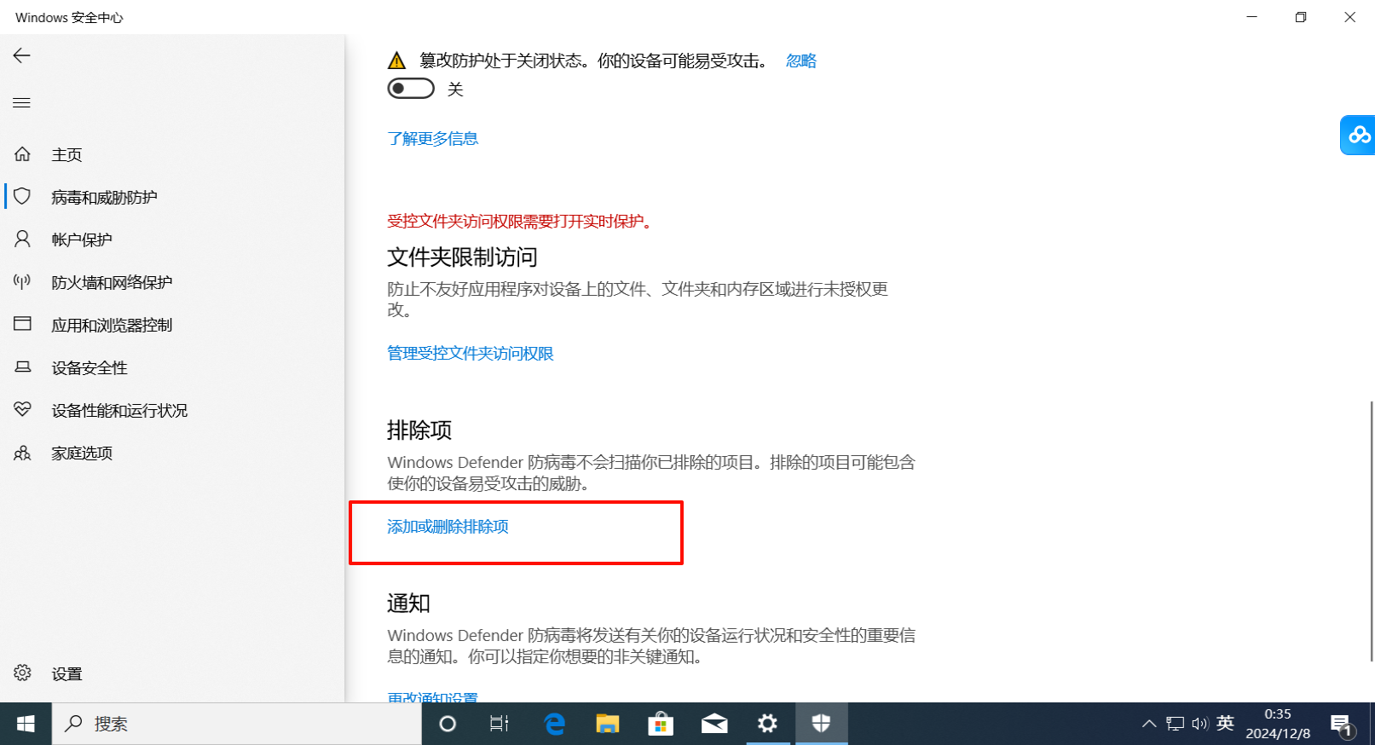1375x745 pixels.
Task: Open Settings gear app on the taskbar
Action: [767, 724]
